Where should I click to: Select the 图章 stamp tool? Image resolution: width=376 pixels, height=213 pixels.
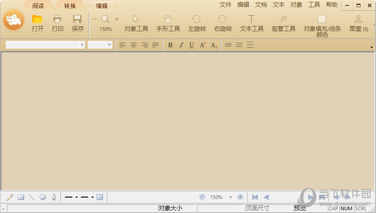click(358, 23)
